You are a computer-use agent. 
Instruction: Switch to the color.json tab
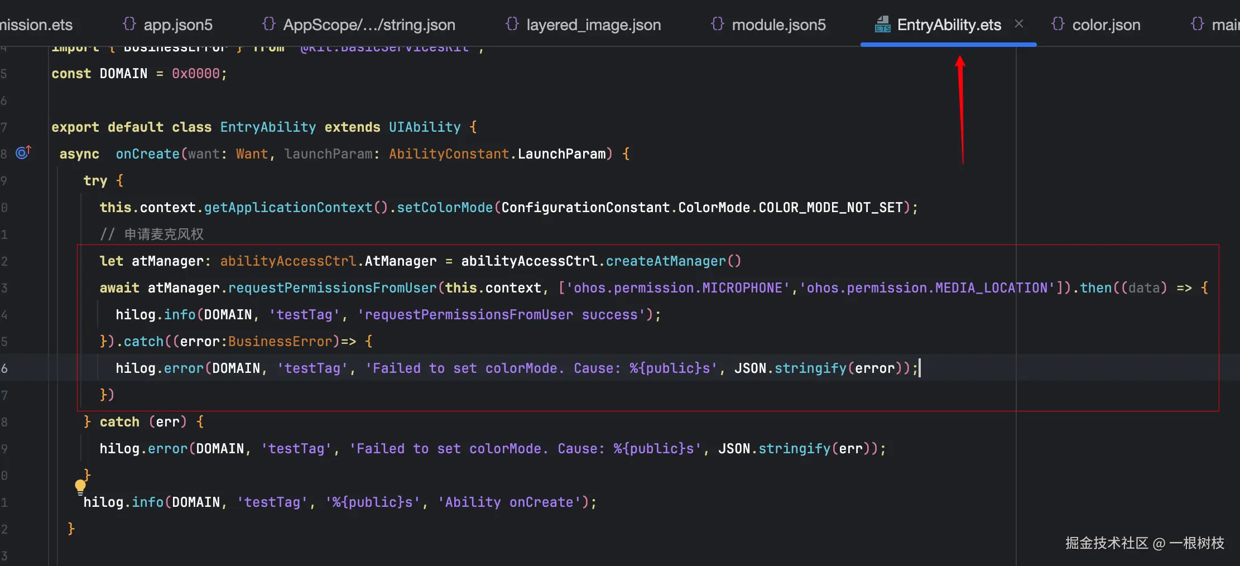point(1096,25)
